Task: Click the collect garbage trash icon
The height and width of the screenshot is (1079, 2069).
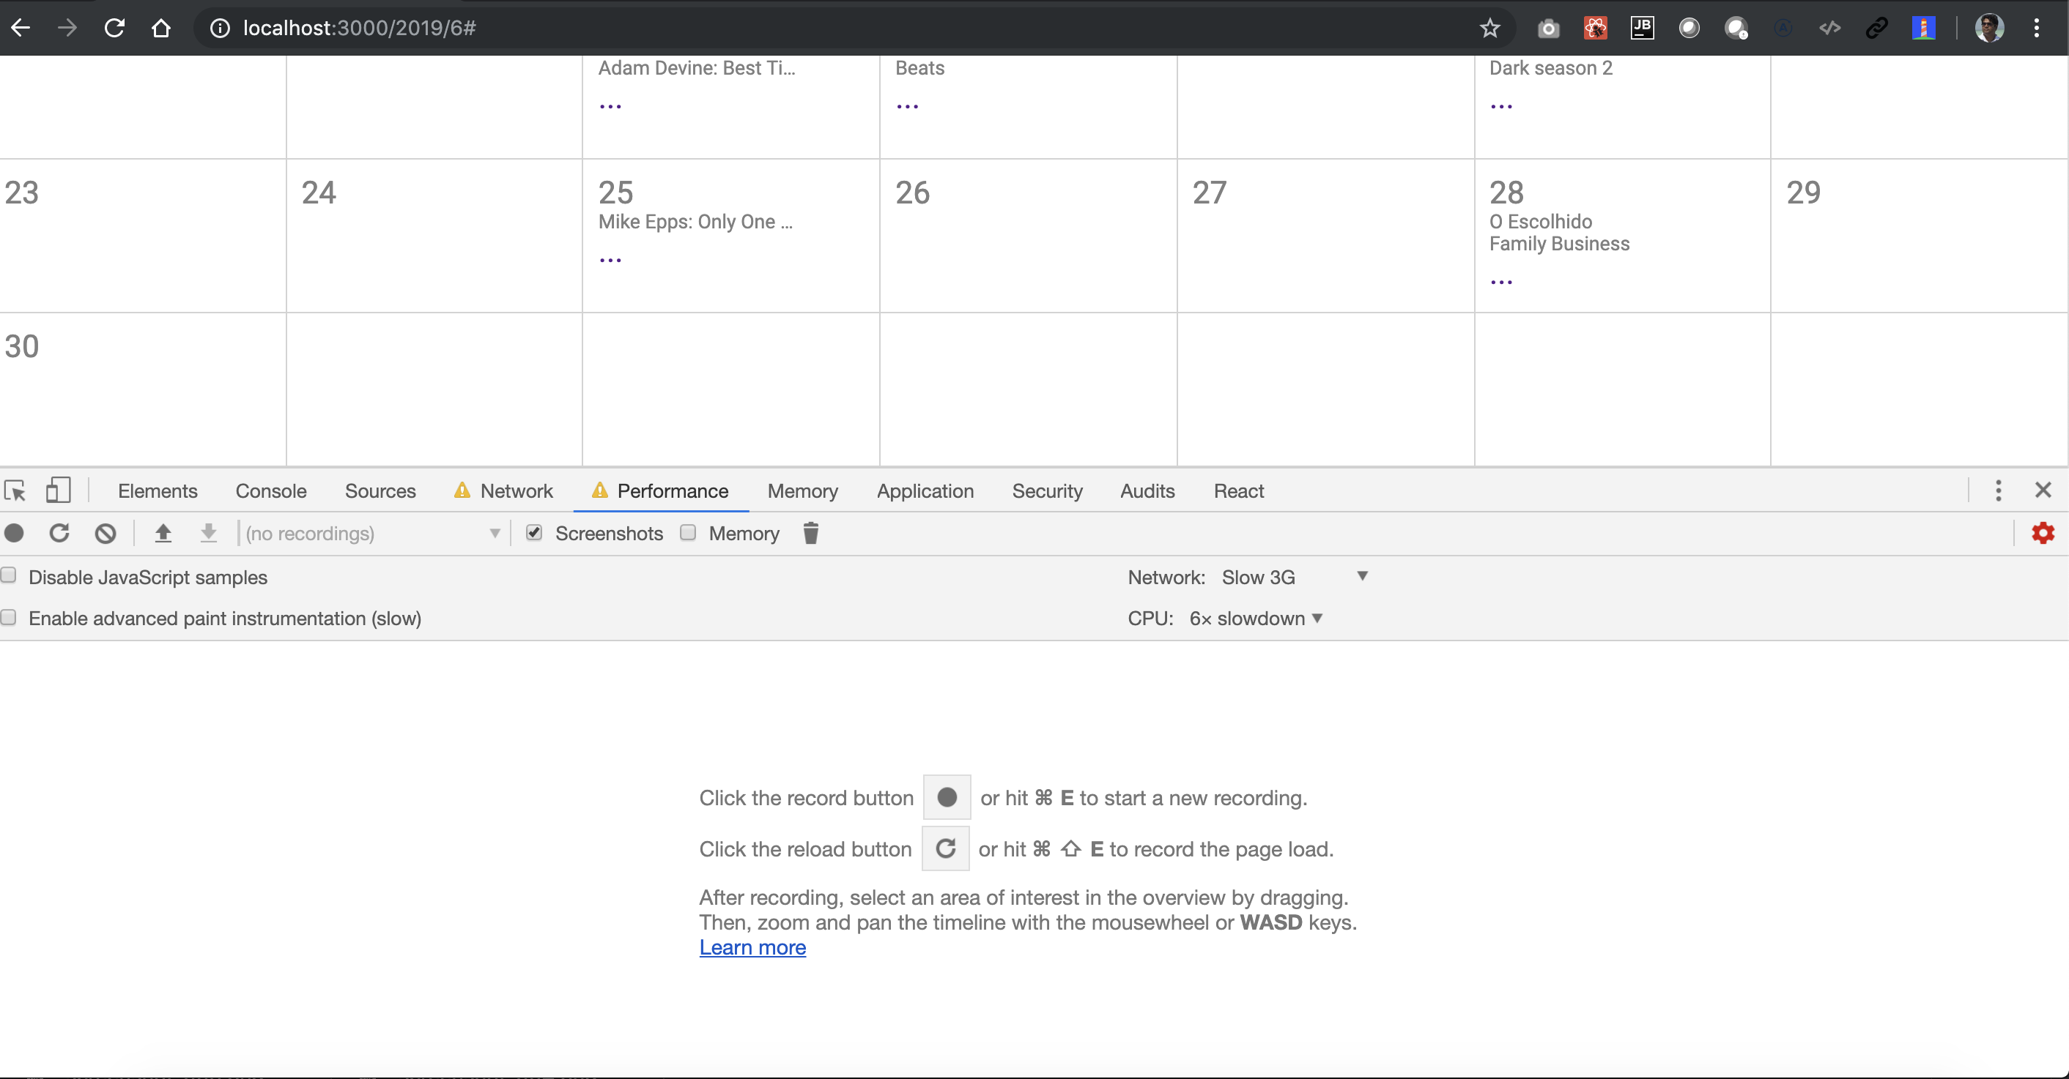Action: pos(810,534)
